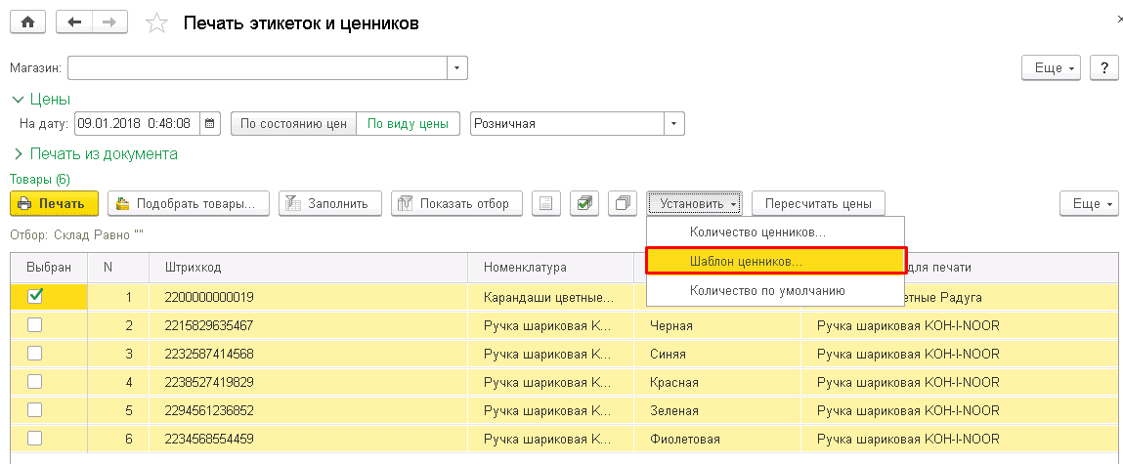Open the calendar date picker icon

(x=210, y=124)
